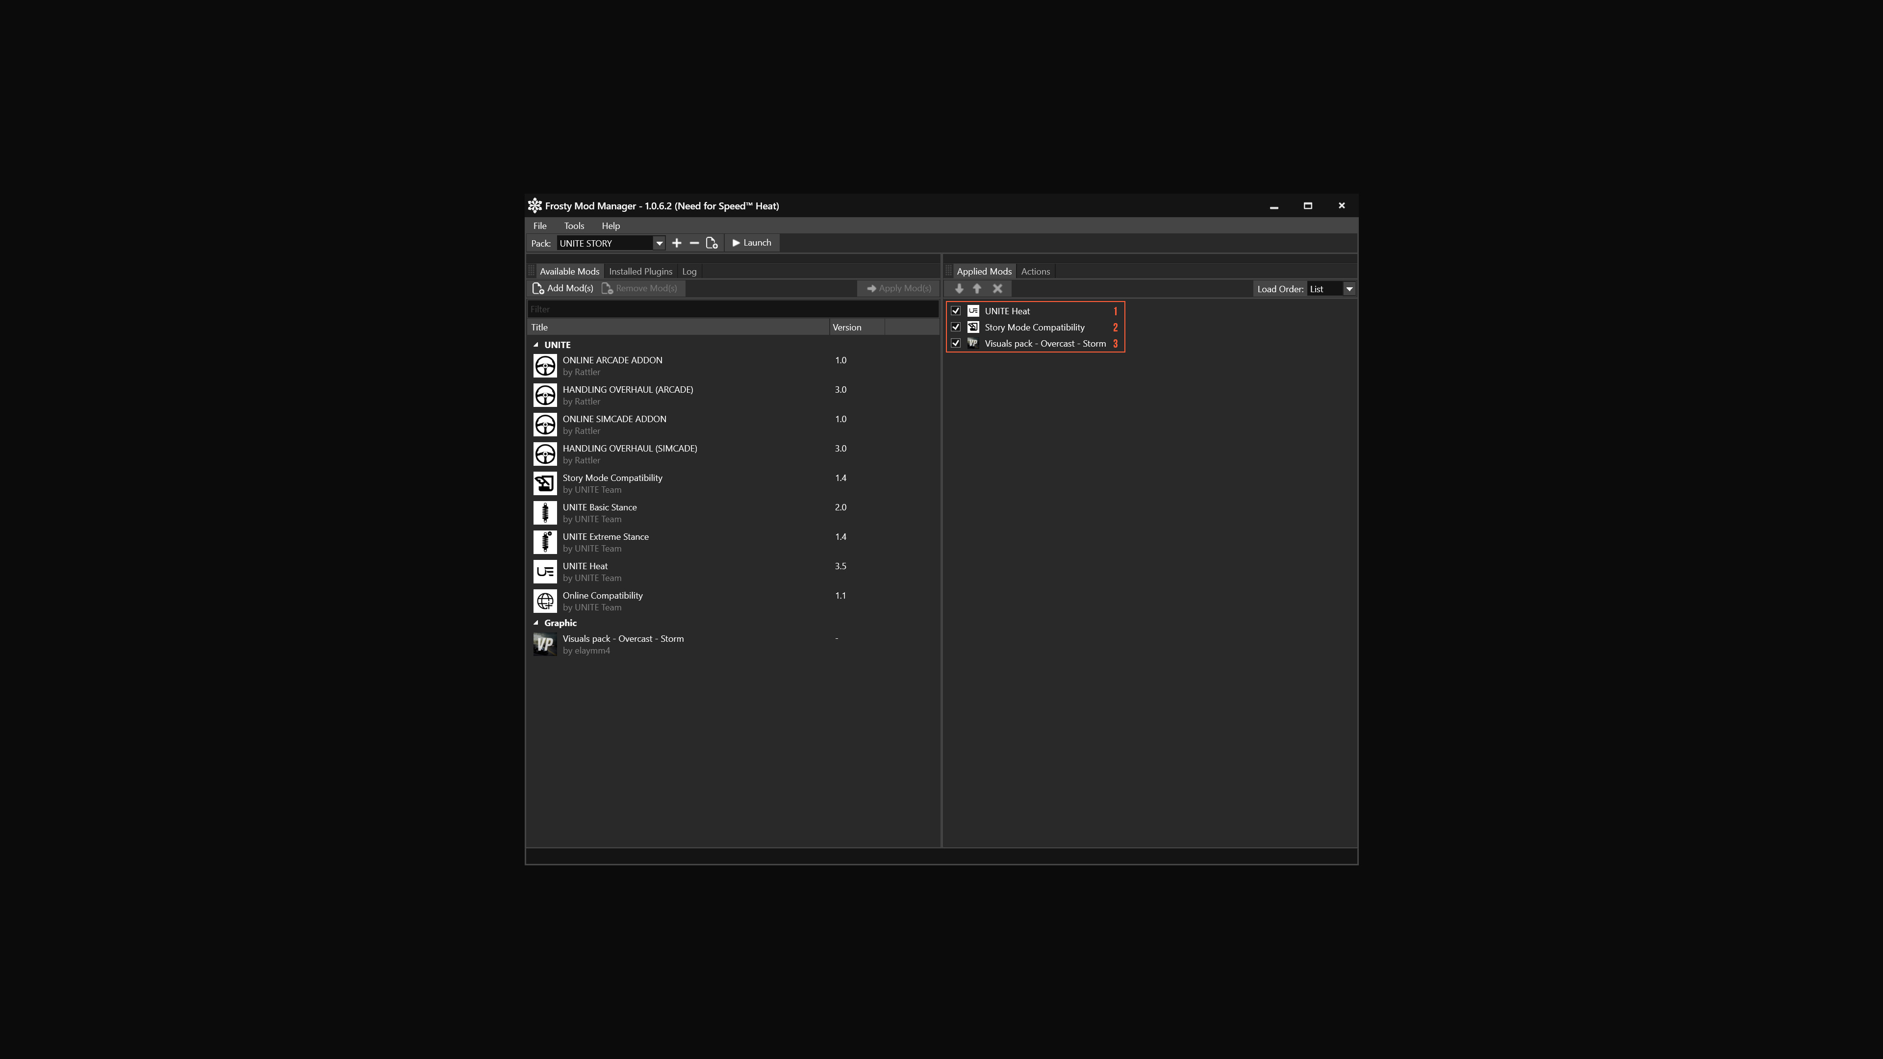Image resolution: width=1883 pixels, height=1059 pixels.
Task: Click the add pack plus icon
Action: pos(676,243)
